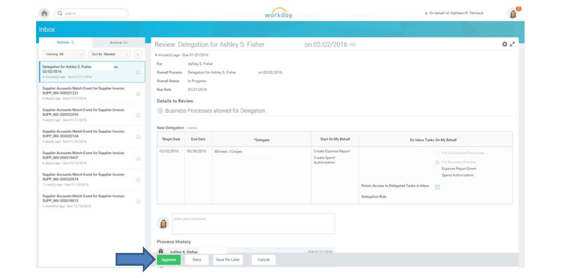This screenshot has height=278, width=561.
Task: Click the search magnifier icon
Action: click(x=60, y=13)
